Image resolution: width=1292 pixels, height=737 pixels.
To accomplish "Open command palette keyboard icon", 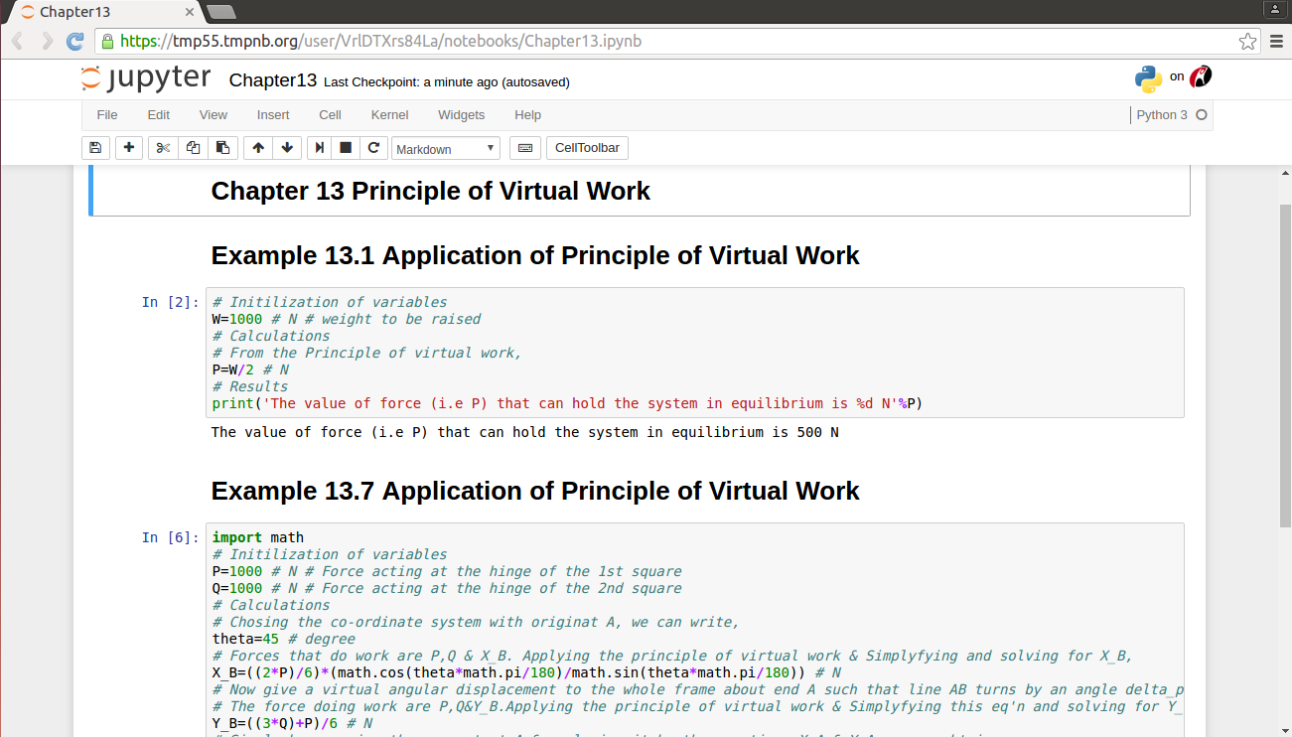I will (525, 148).
